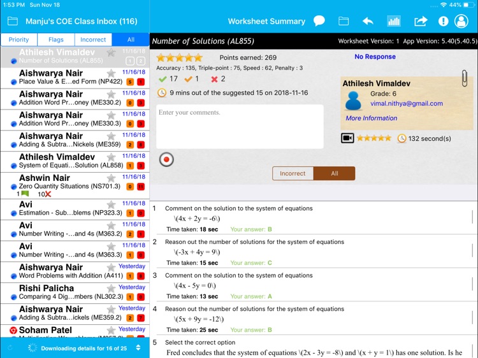The width and height of the screenshot is (478, 358).
Task: Open Soham Patel inbox row
Action: (75, 331)
